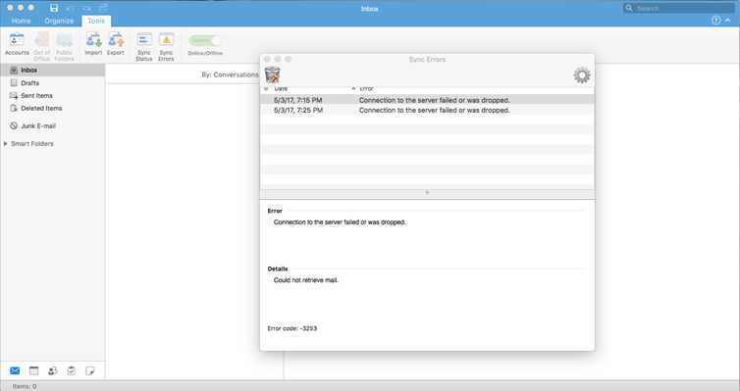Select the Tools tab
Viewport: 740px width, 391px height.
[x=96, y=21]
